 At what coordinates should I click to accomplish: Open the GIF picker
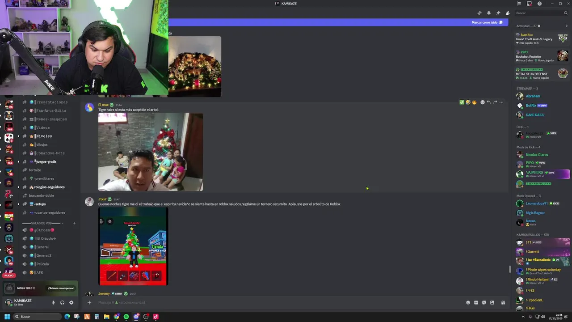(476, 303)
